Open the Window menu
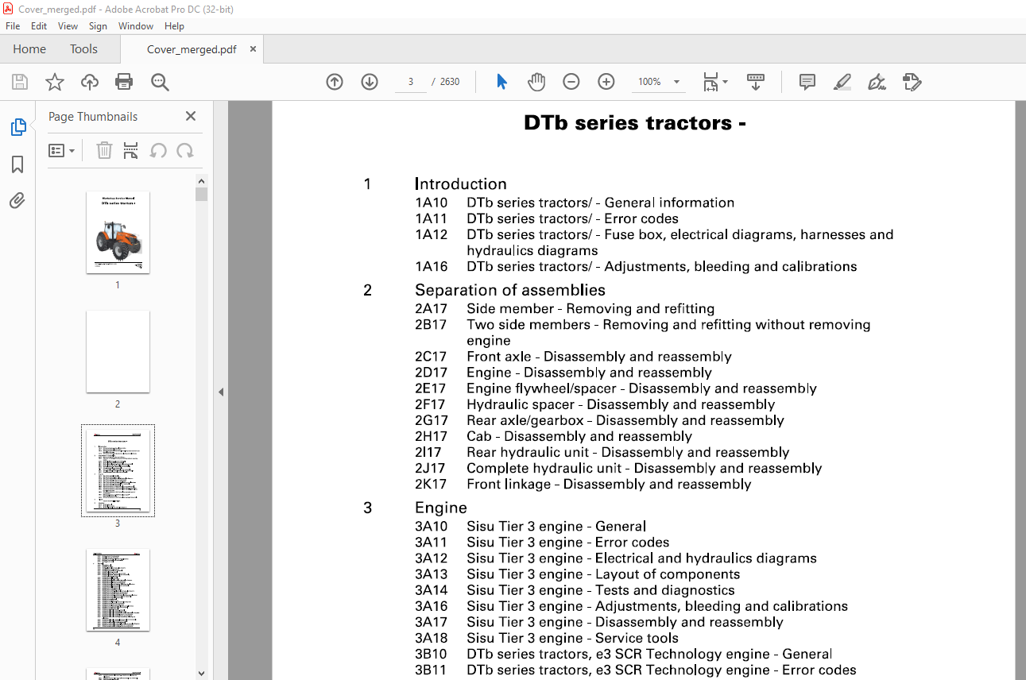This screenshot has width=1026, height=680. [x=136, y=26]
